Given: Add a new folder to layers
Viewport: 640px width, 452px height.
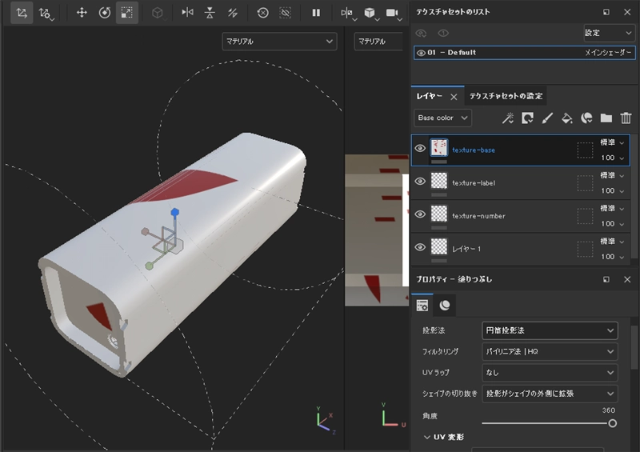Looking at the screenshot, I should pos(606,118).
